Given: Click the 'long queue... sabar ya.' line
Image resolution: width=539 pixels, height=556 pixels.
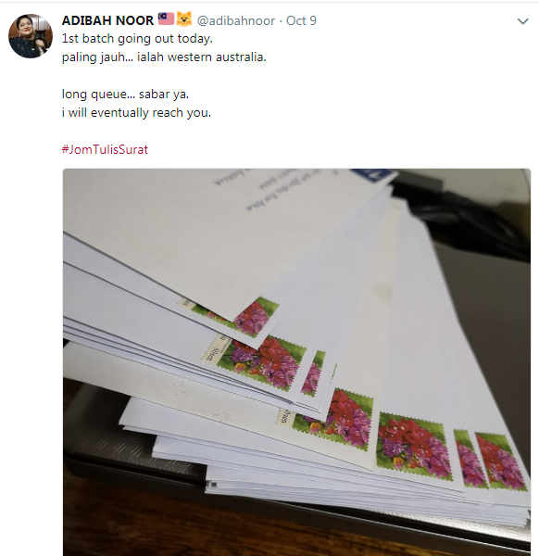Looking at the screenshot, I should coord(125,94).
